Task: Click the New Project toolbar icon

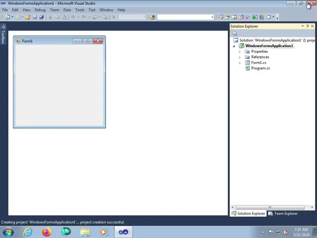Action: pos(7,17)
